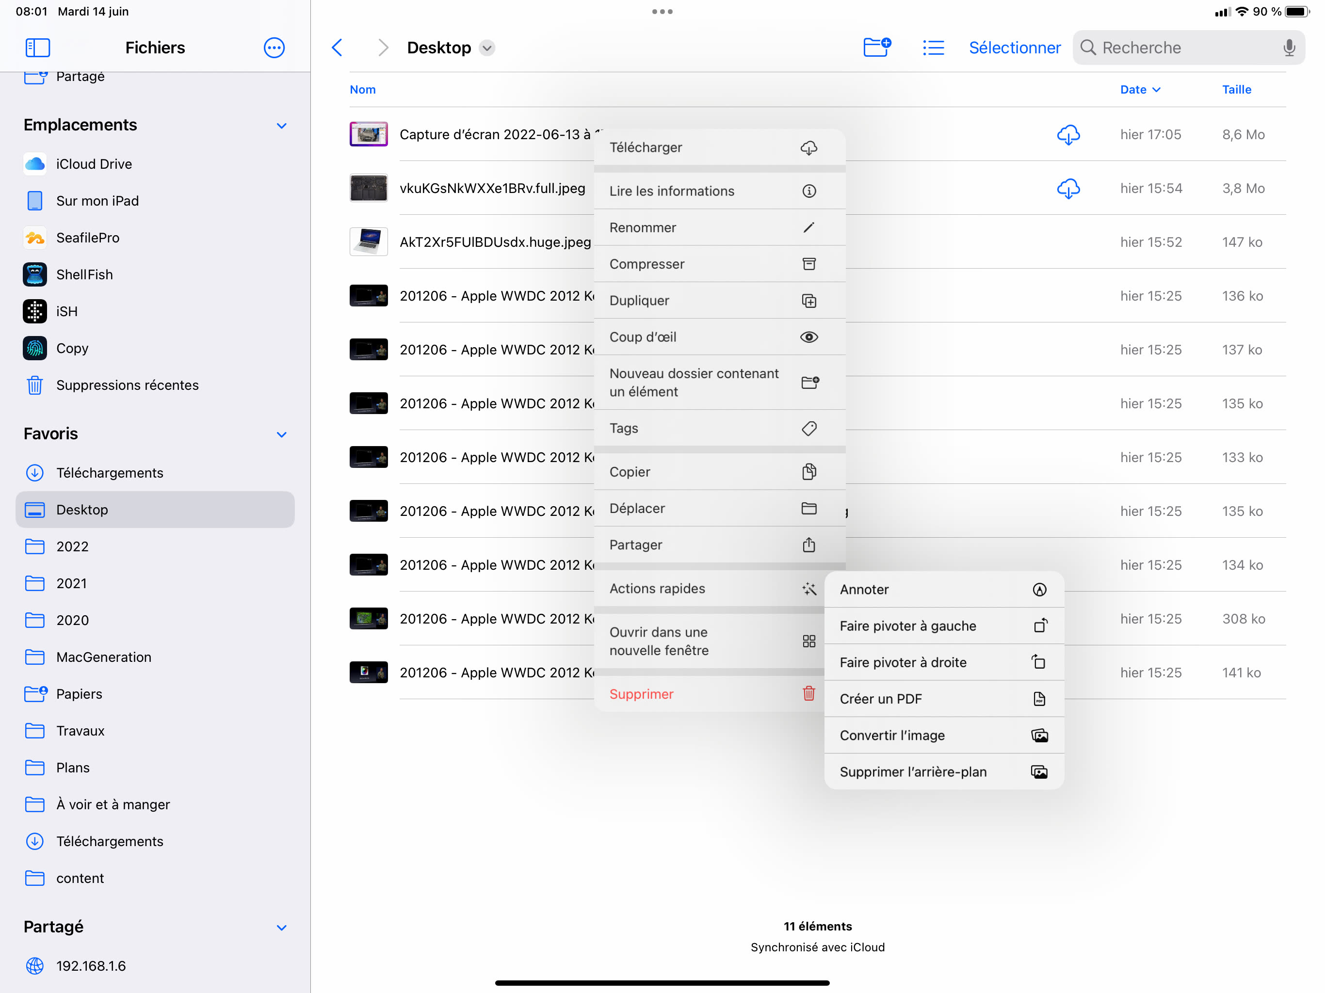Screen dimensions: 1325x993
Task: Sort files by Taille column
Action: (1236, 89)
